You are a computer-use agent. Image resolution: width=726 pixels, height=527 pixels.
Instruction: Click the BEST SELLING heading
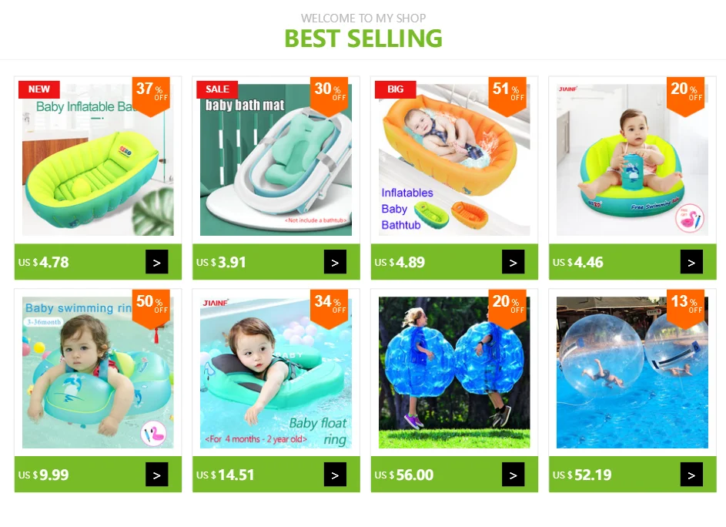[x=363, y=38]
